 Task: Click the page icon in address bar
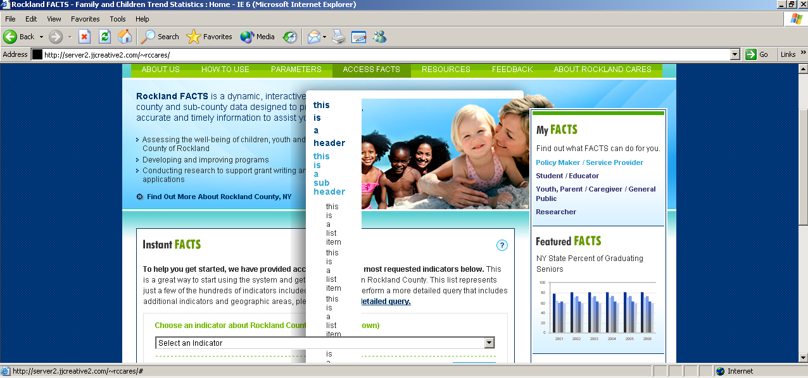click(37, 54)
